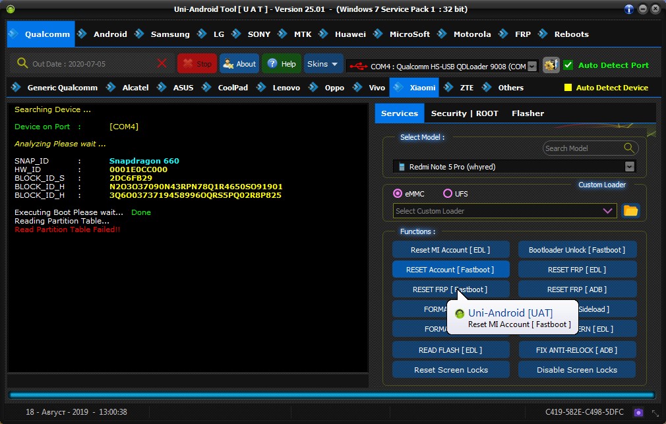This screenshot has width=666, height=424.
Task: Click the phone icon beside Redmi Note 5 Pro
Action: pyautogui.click(x=402, y=167)
